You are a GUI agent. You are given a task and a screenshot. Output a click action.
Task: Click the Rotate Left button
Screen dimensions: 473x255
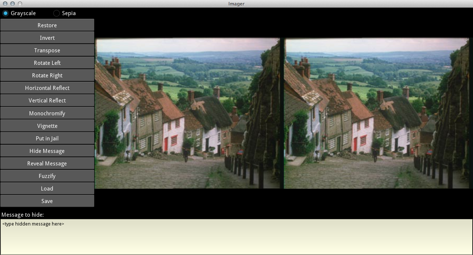[x=47, y=63]
